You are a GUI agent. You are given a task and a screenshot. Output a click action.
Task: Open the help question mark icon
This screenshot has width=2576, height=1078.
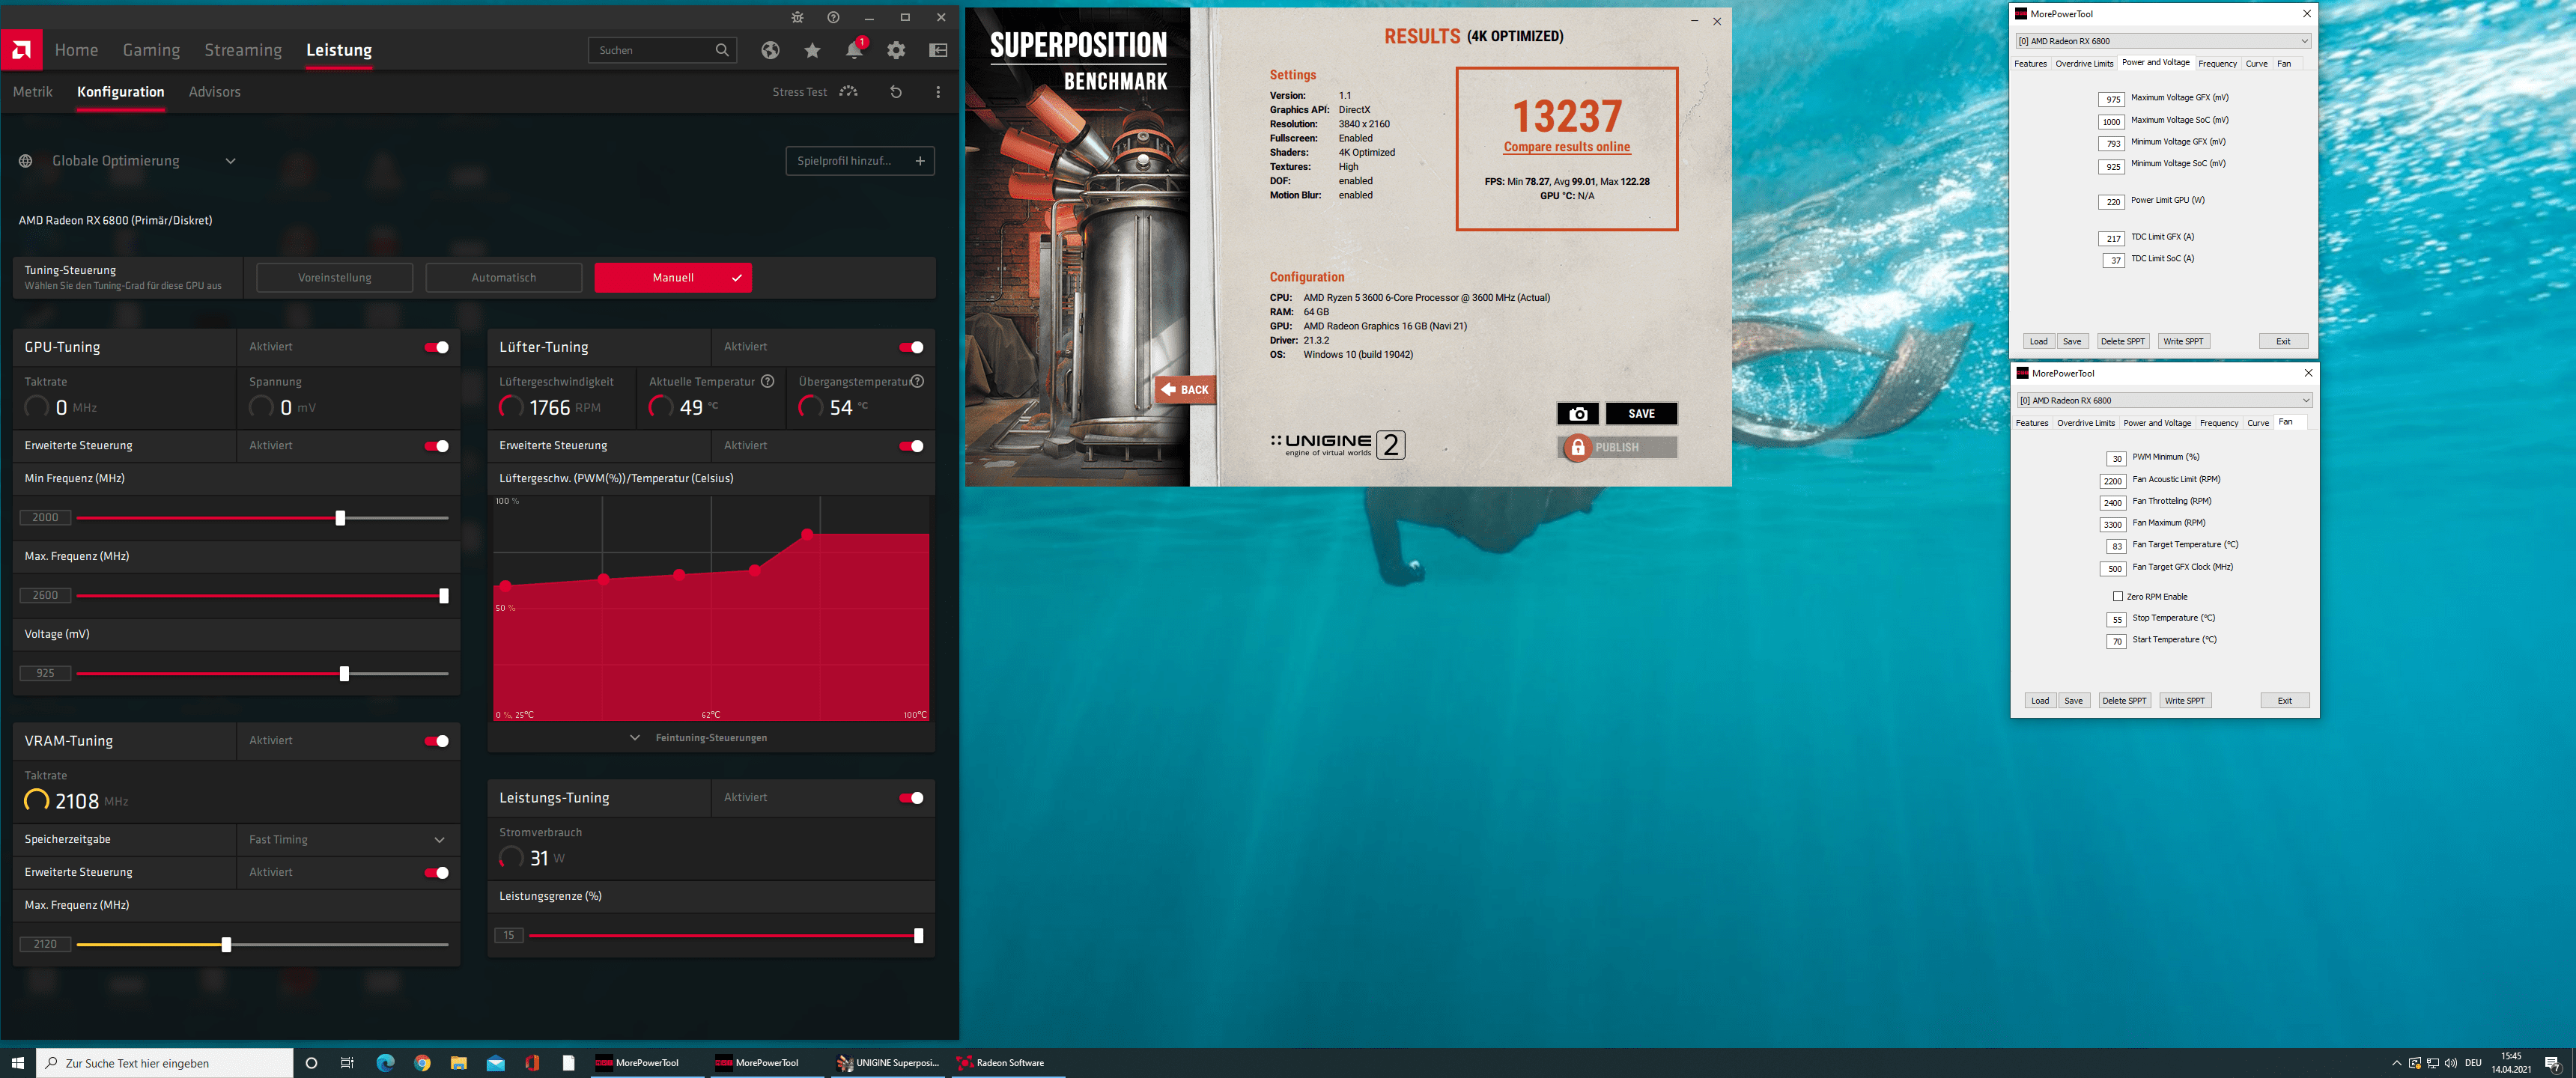click(x=833, y=17)
